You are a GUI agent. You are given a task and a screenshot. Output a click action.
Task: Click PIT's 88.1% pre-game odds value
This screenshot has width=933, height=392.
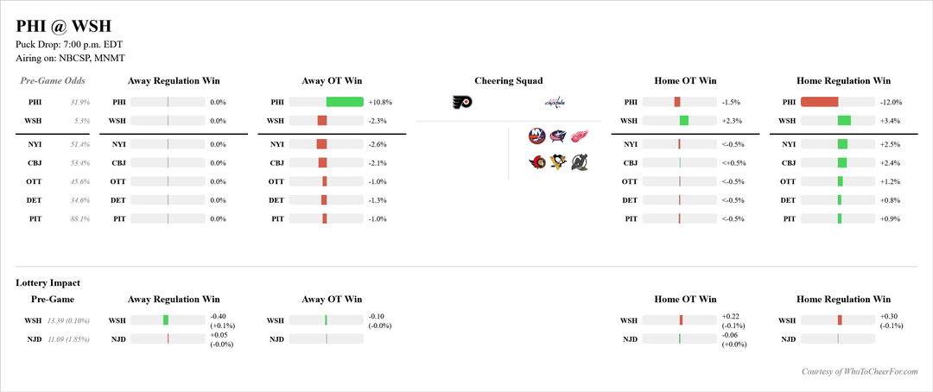point(79,219)
